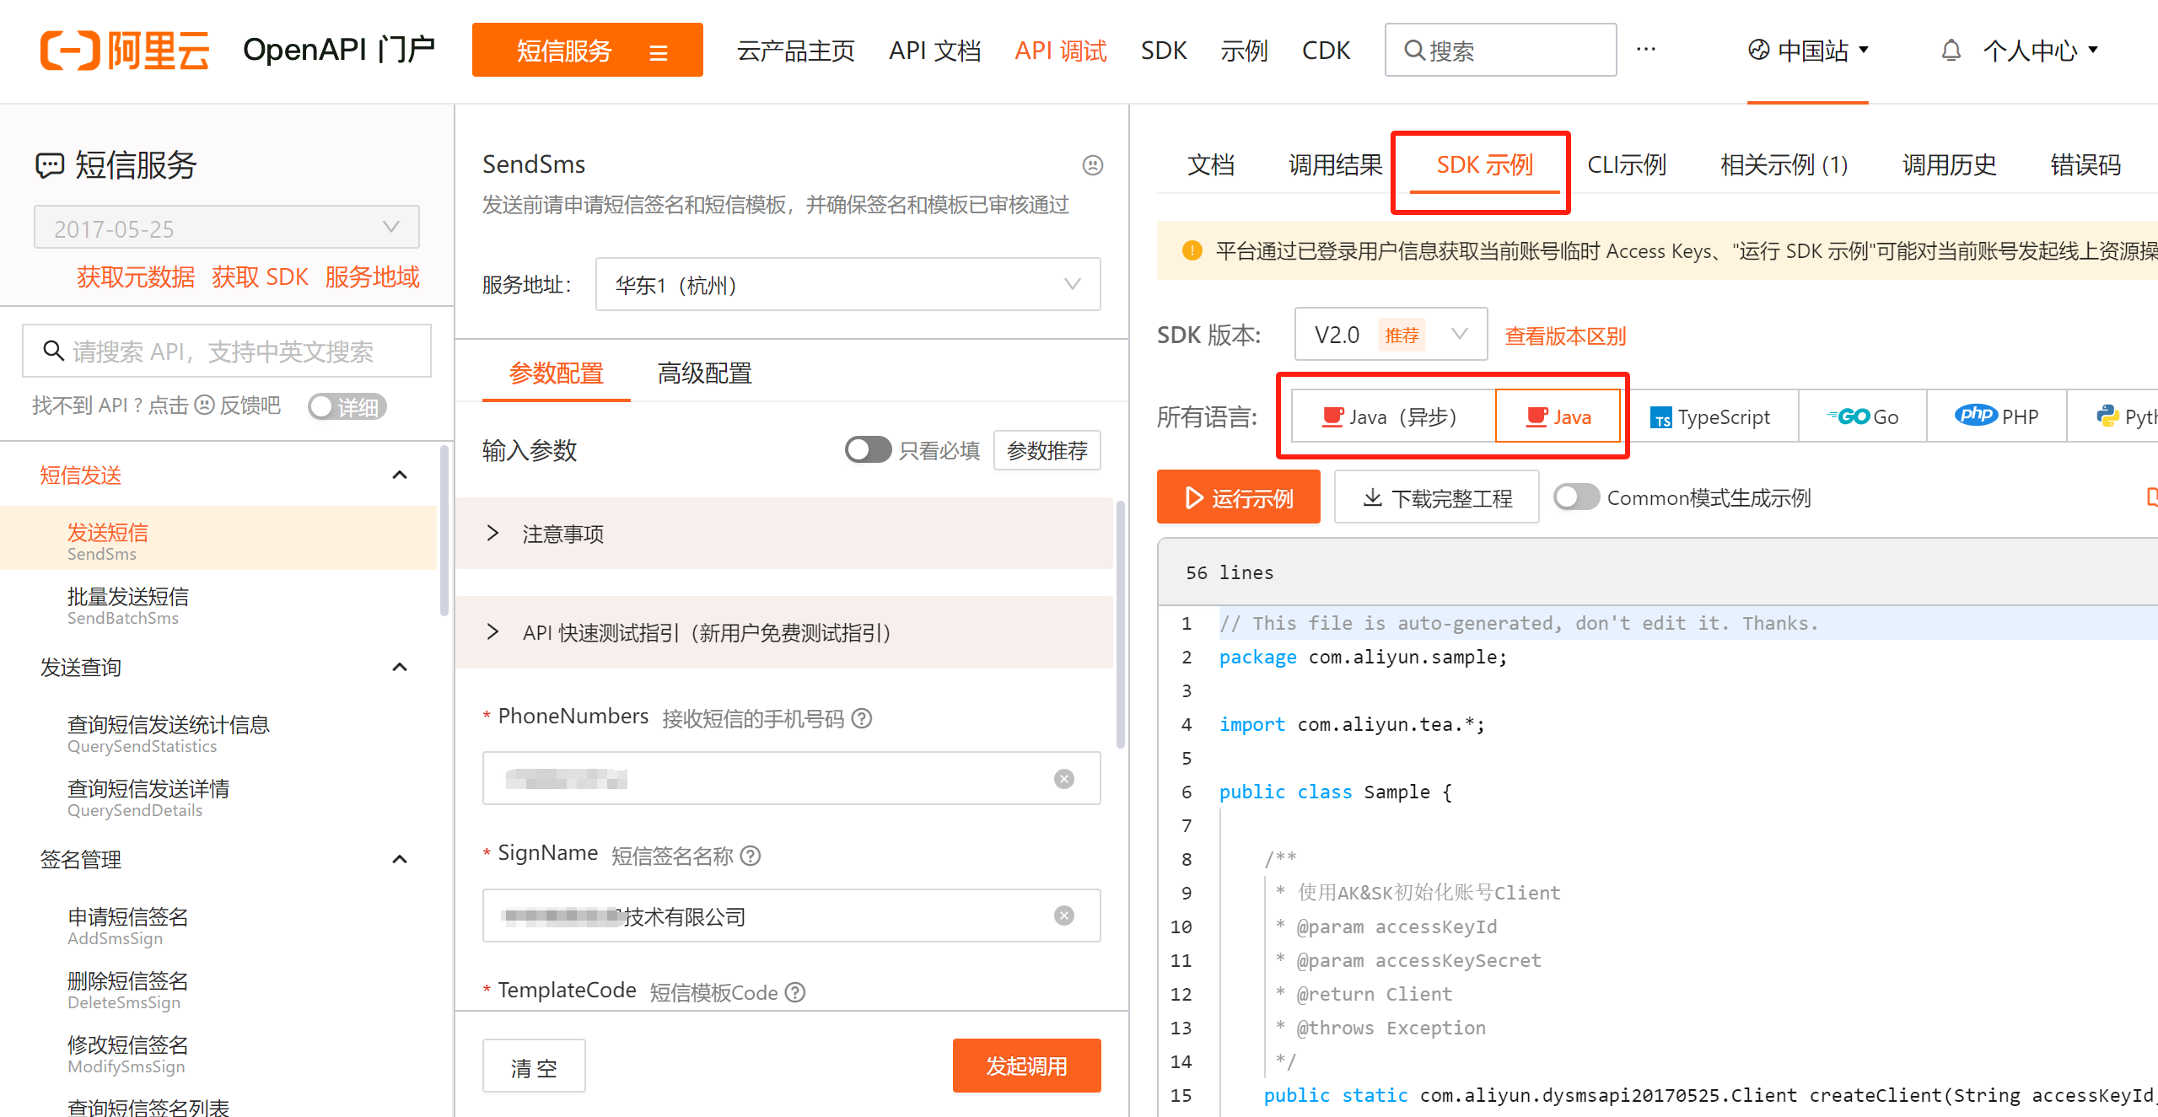The height and width of the screenshot is (1117, 2158).
Task: Click the feedback face icon next to SendSms
Action: pos(1093,165)
